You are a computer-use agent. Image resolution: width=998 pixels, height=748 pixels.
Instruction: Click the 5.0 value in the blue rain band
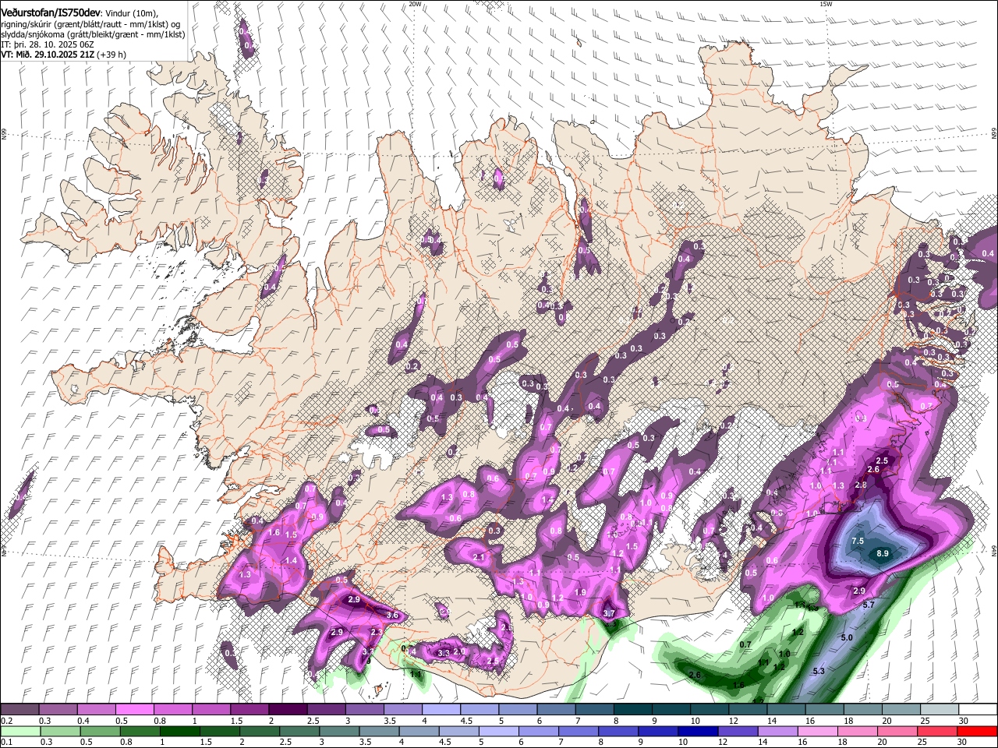point(847,637)
